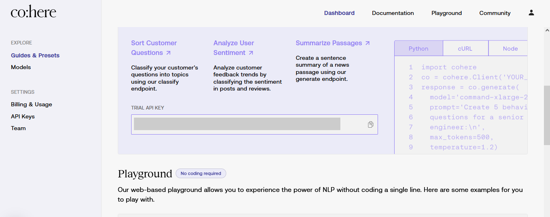Click the 'max_tokens=500,' code line
Screen dimensions: 550x217
pos(462,137)
